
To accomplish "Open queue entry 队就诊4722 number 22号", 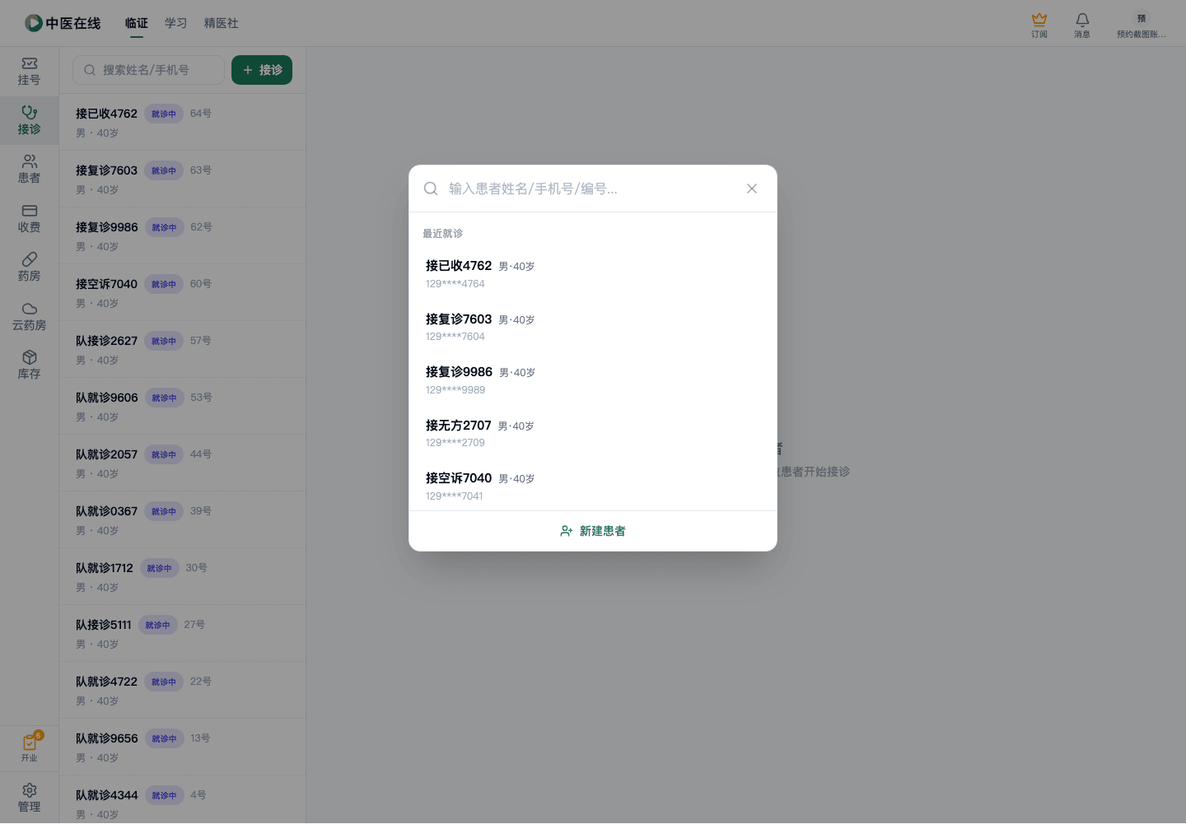I will (182, 690).
